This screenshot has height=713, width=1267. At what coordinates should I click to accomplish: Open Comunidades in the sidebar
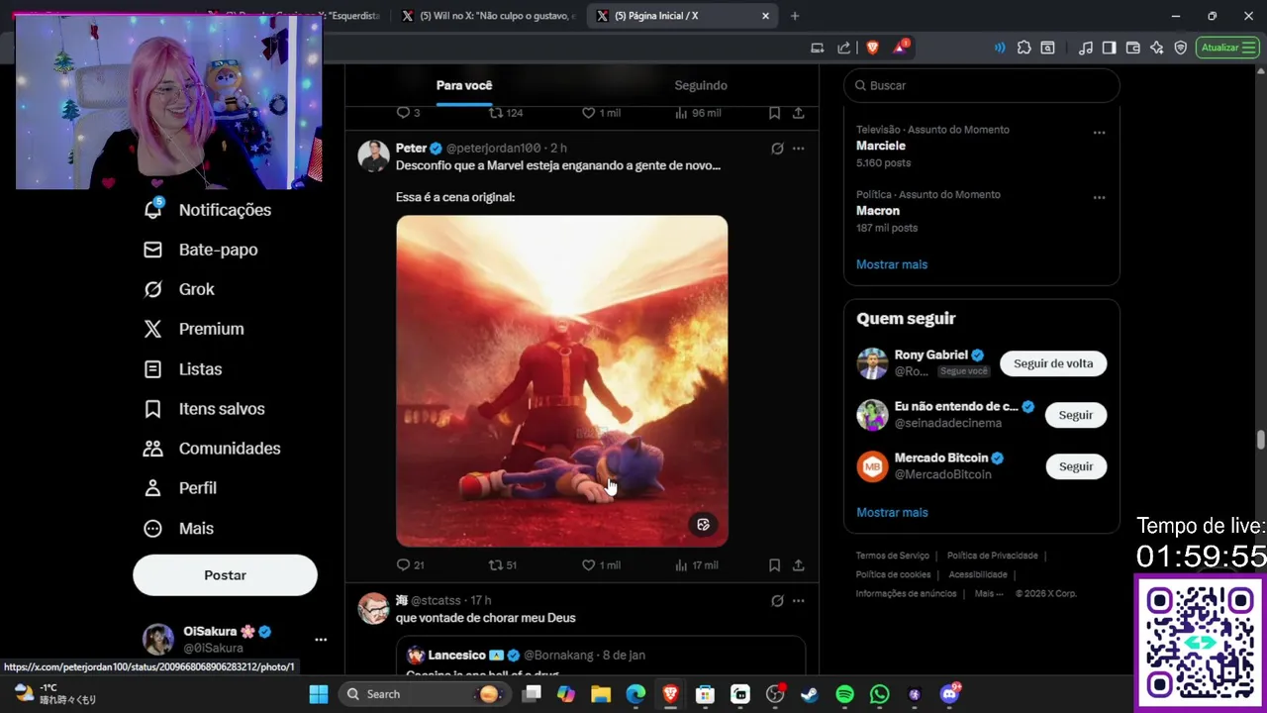tap(230, 448)
